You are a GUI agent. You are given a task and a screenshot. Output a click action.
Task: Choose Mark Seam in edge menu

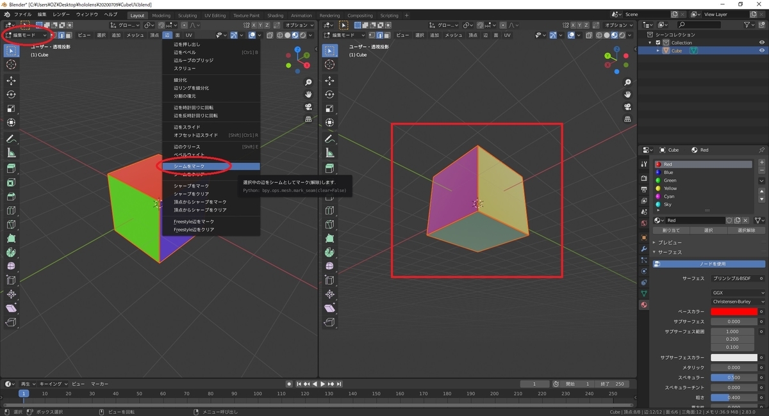(x=211, y=166)
